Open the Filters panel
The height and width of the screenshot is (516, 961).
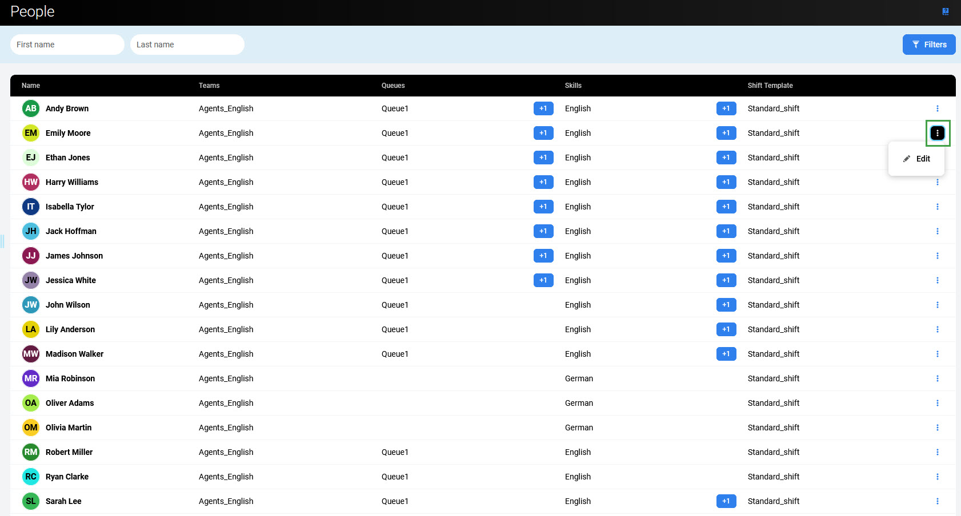tap(929, 45)
